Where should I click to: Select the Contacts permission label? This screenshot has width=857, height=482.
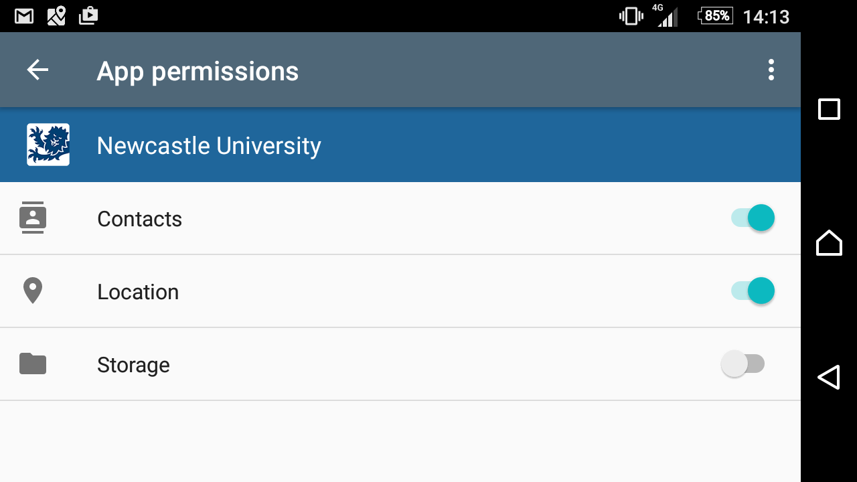coord(139,219)
